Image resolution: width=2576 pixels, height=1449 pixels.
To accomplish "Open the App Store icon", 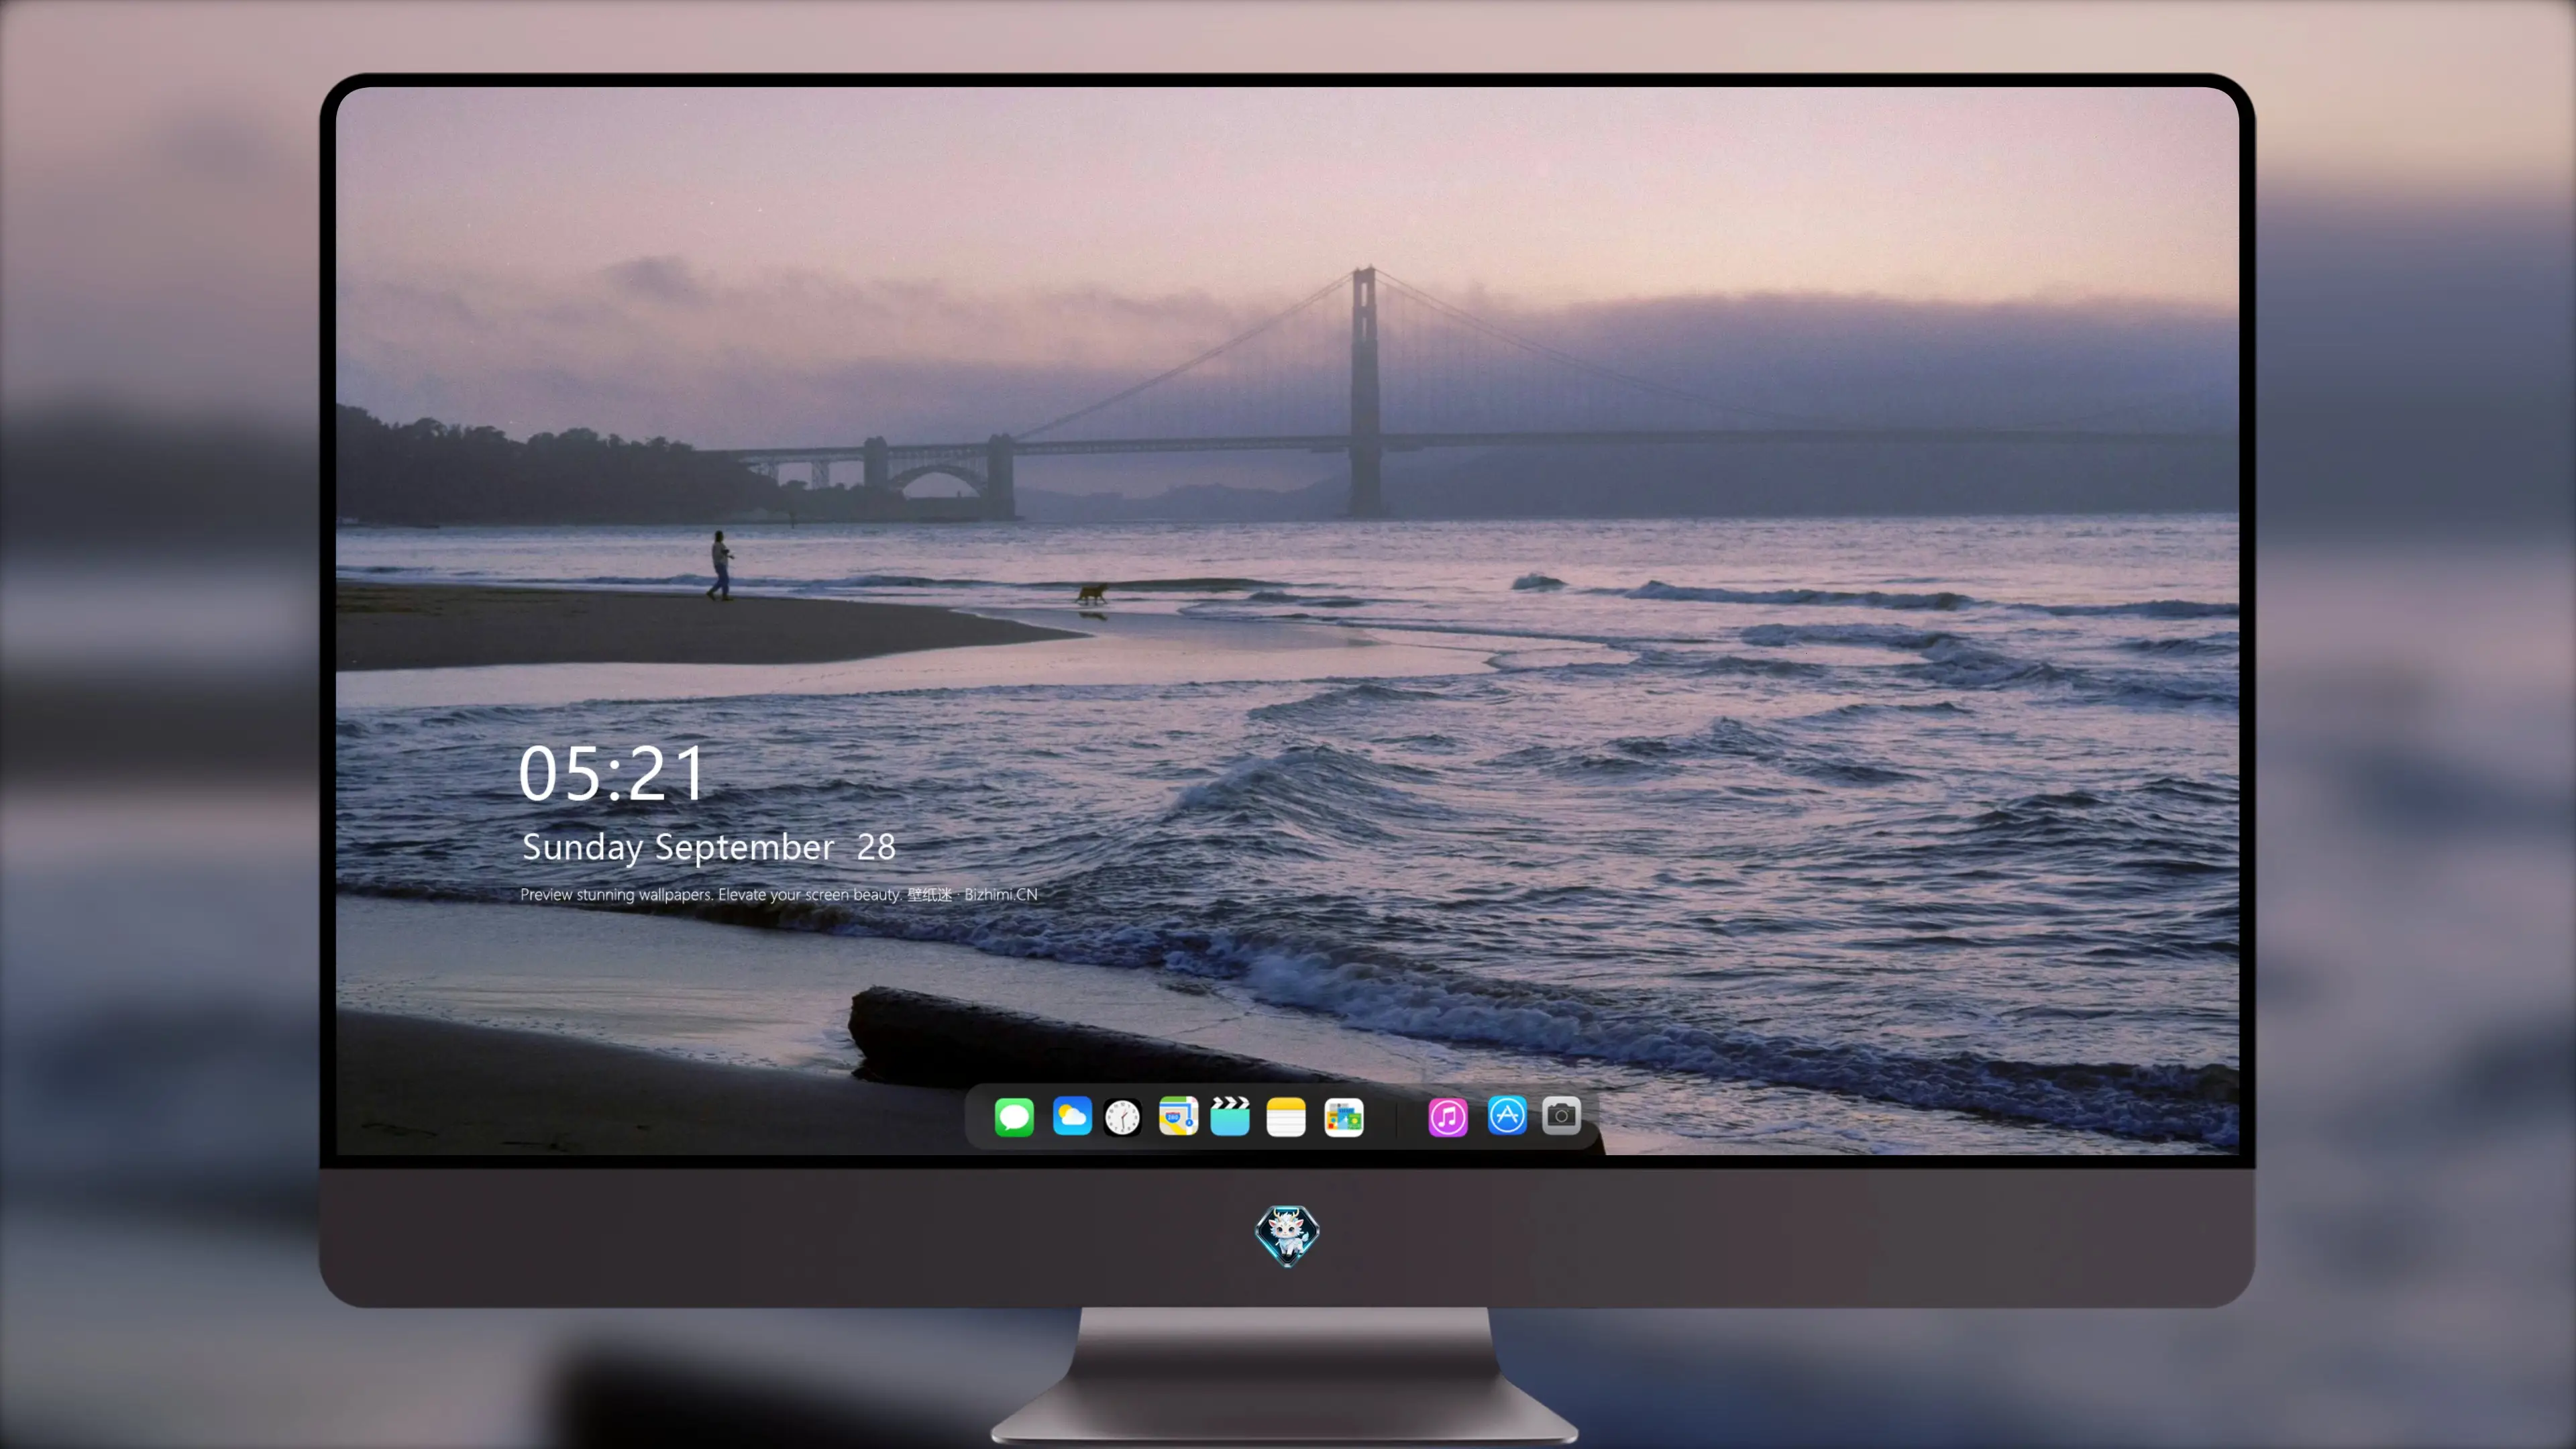I will [1507, 1116].
